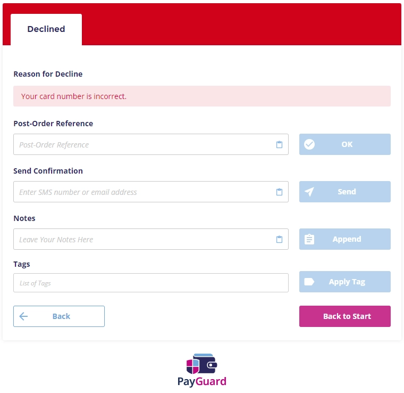Click the left arrow icon on Back
The height and width of the screenshot is (393, 404).
(23, 316)
